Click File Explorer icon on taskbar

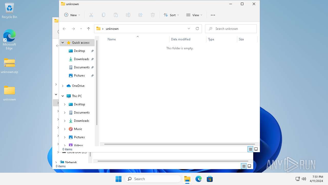tap(187, 179)
